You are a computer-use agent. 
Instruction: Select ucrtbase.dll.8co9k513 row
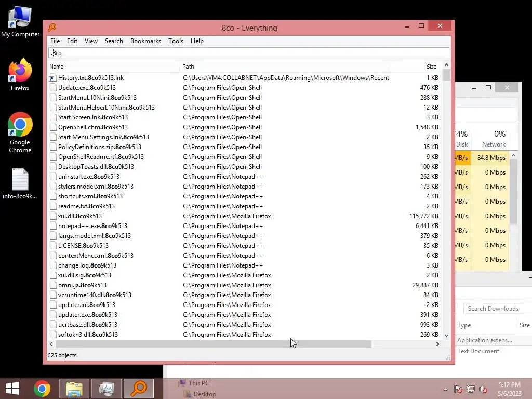(244, 325)
